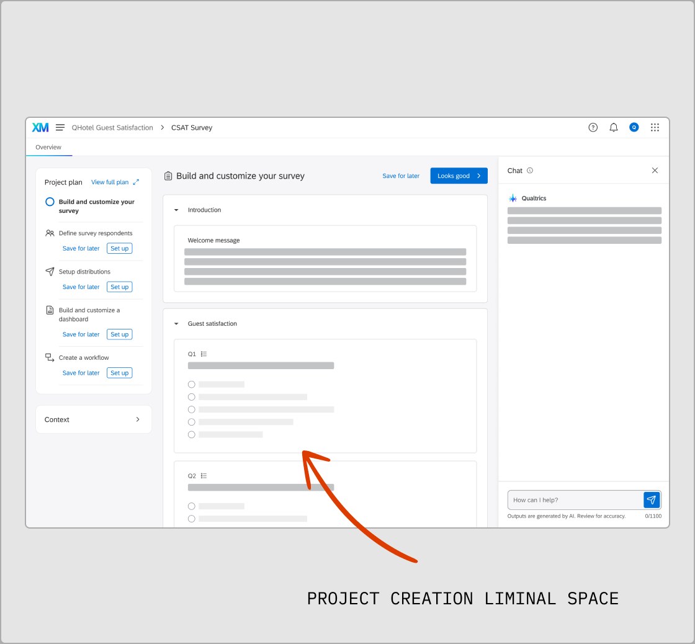Click the CSAT Survey breadcrumb
Screen dimensions: 695x644
coord(192,128)
